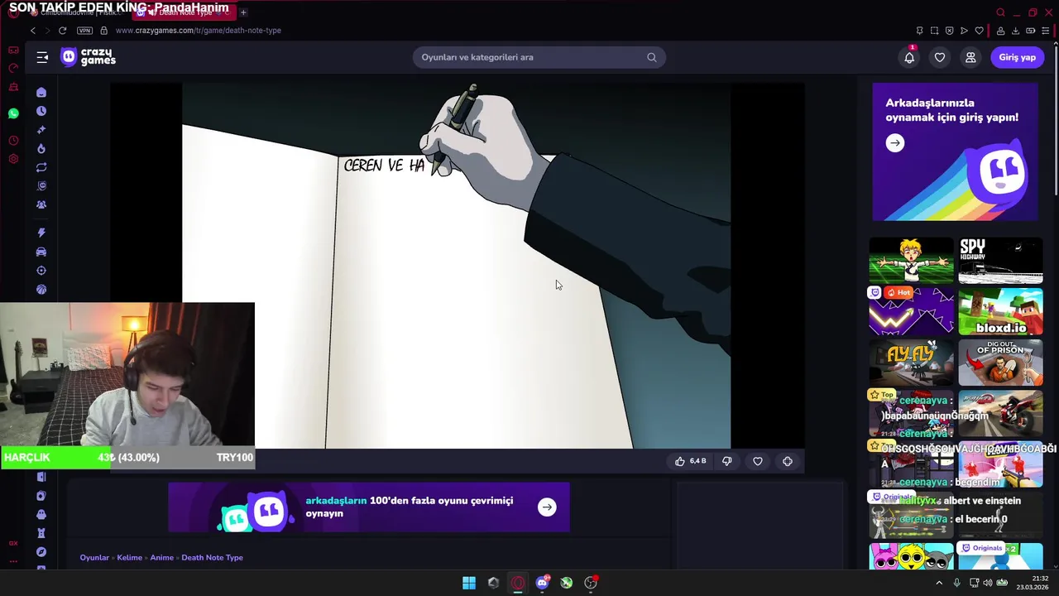Open Multiplayer people icon in sidebar
Screen dimensions: 1059x596
41,204
